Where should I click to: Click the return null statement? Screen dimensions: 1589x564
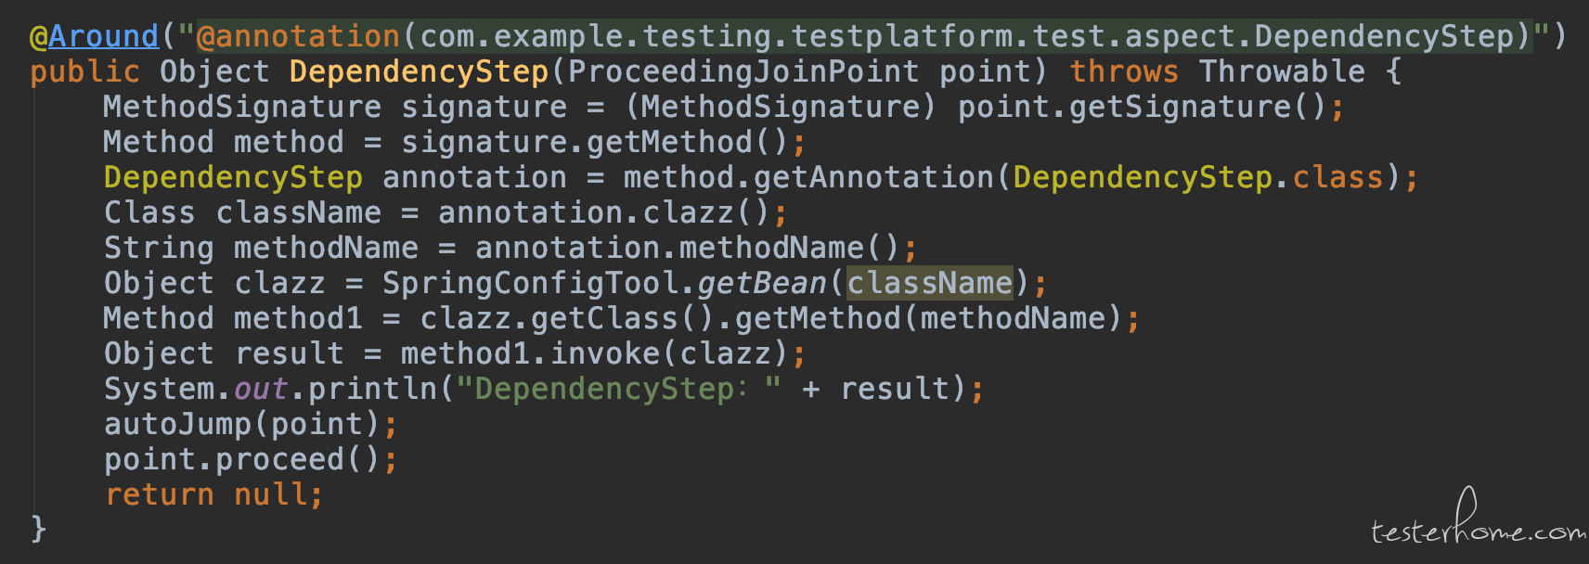pyautogui.click(x=214, y=494)
